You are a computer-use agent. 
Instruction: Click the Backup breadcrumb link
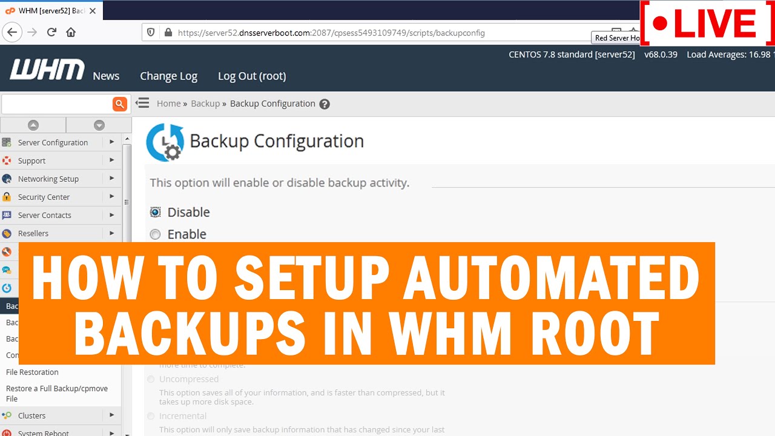pos(205,104)
